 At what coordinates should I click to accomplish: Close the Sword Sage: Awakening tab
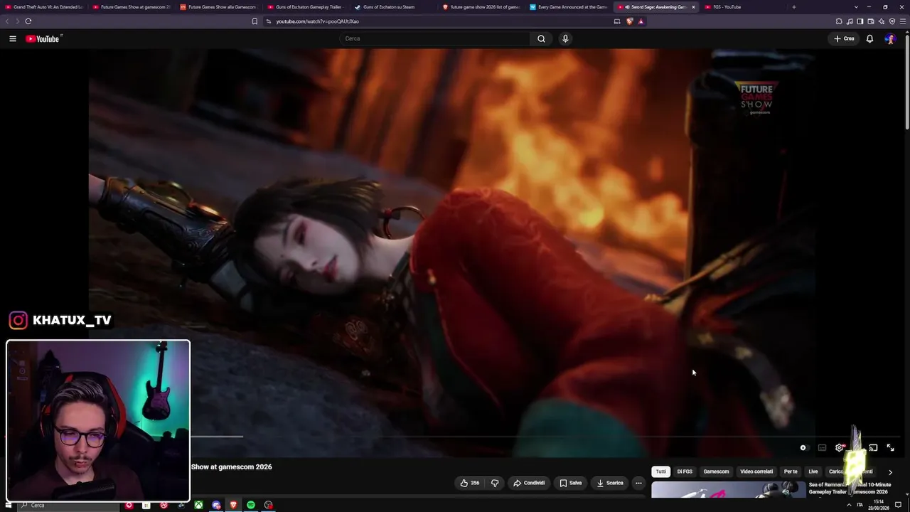coord(693,7)
